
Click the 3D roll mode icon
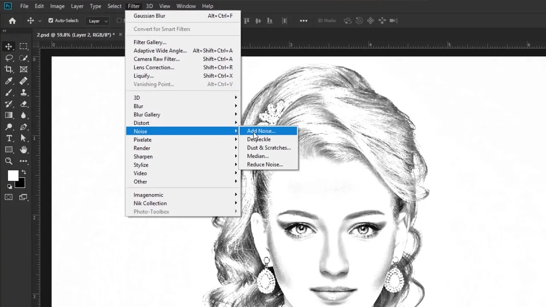click(x=359, y=20)
